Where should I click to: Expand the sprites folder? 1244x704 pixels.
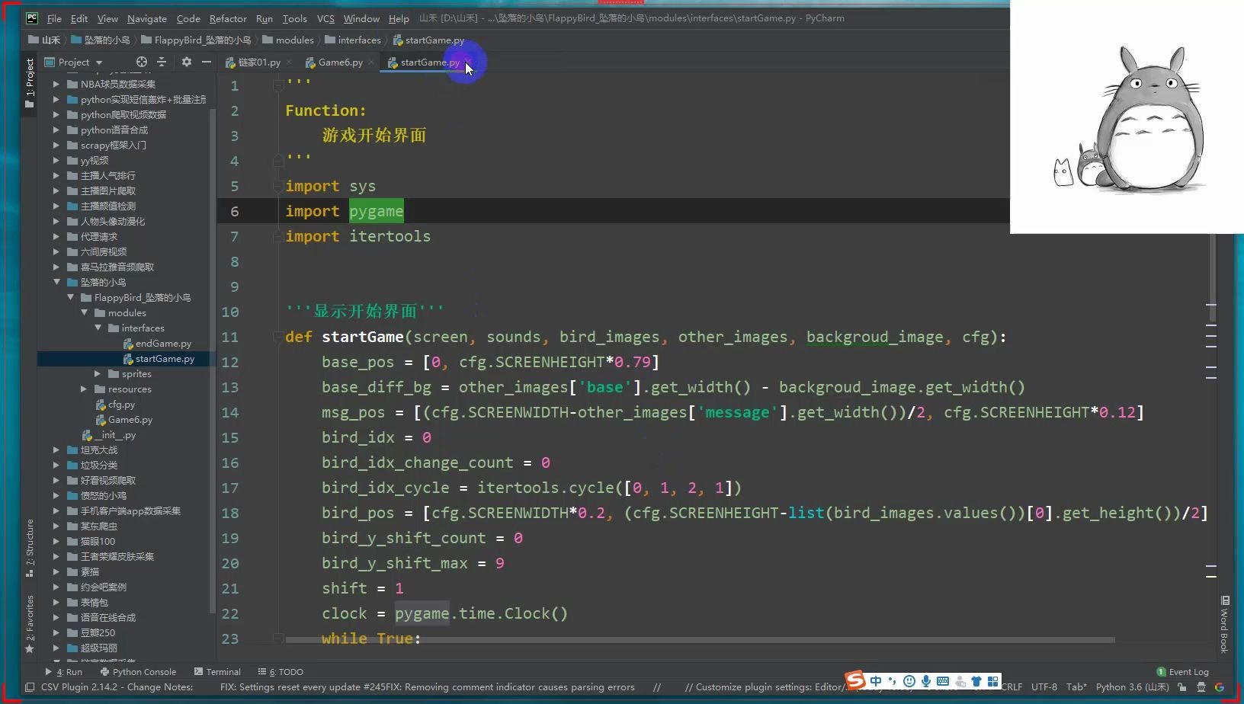[98, 373]
